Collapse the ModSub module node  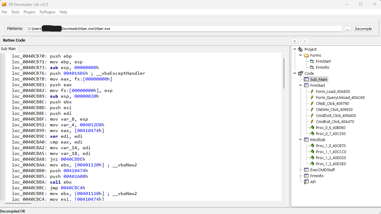pos(300,140)
